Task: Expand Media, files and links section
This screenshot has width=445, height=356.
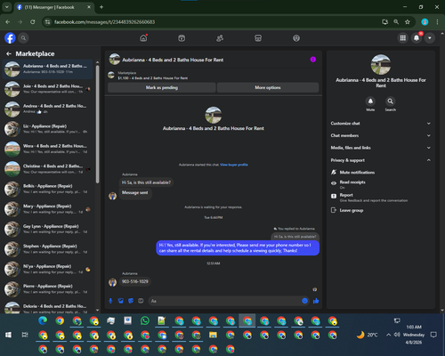Action: [x=381, y=148]
